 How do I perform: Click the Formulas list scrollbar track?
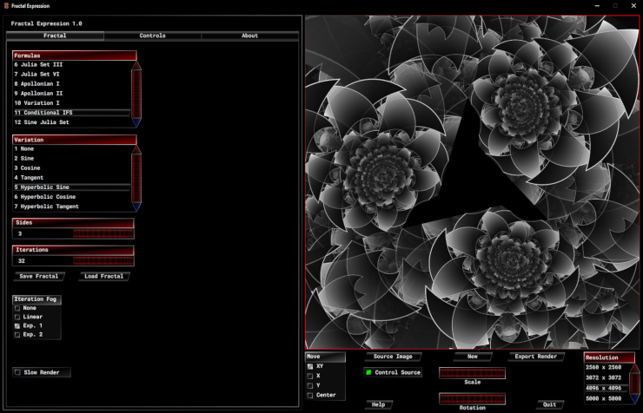pyautogui.click(x=136, y=95)
